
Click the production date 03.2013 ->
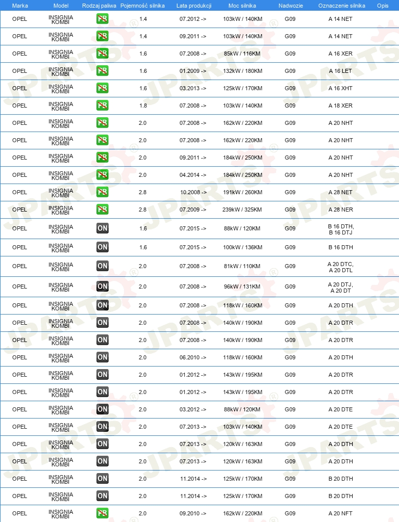pyautogui.click(x=193, y=88)
